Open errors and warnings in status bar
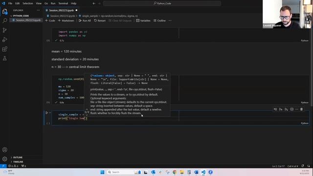This screenshot has height=176, width=313. coord(13,166)
